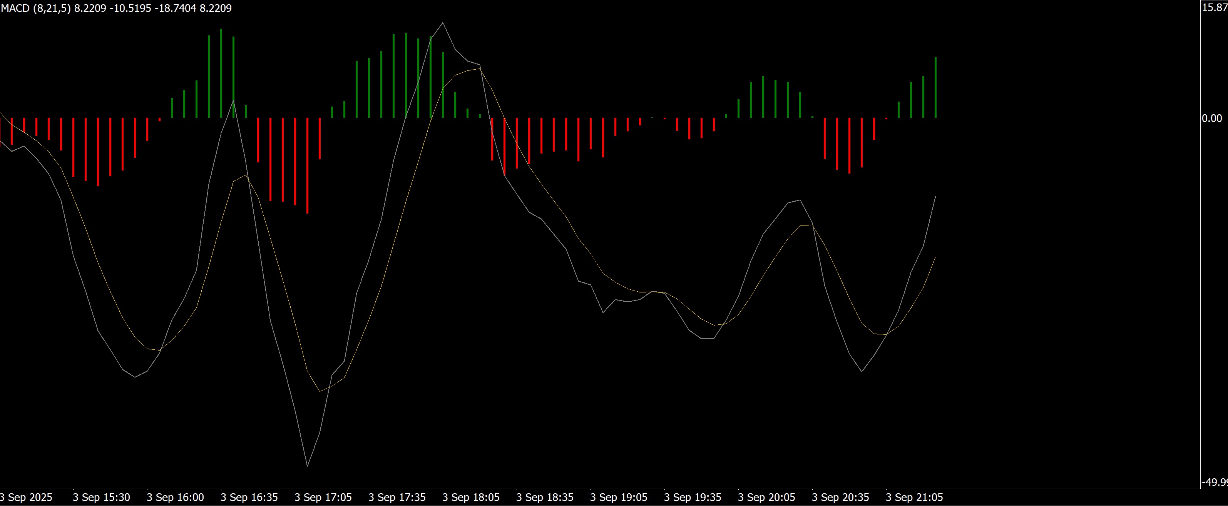1228x506 pixels.
Task: Select the 3 Sep 20:35 time label
Action: [x=840, y=498]
